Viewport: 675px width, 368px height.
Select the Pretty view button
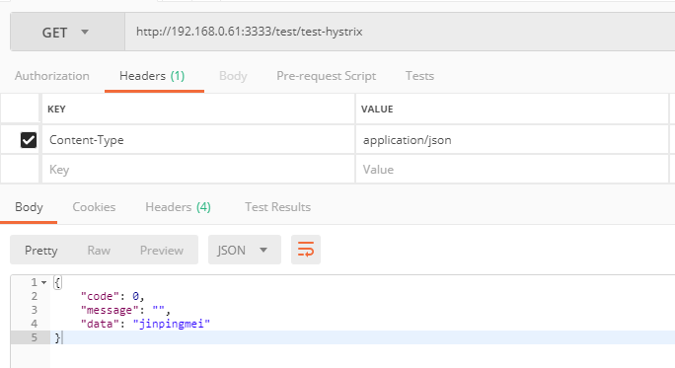click(41, 251)
